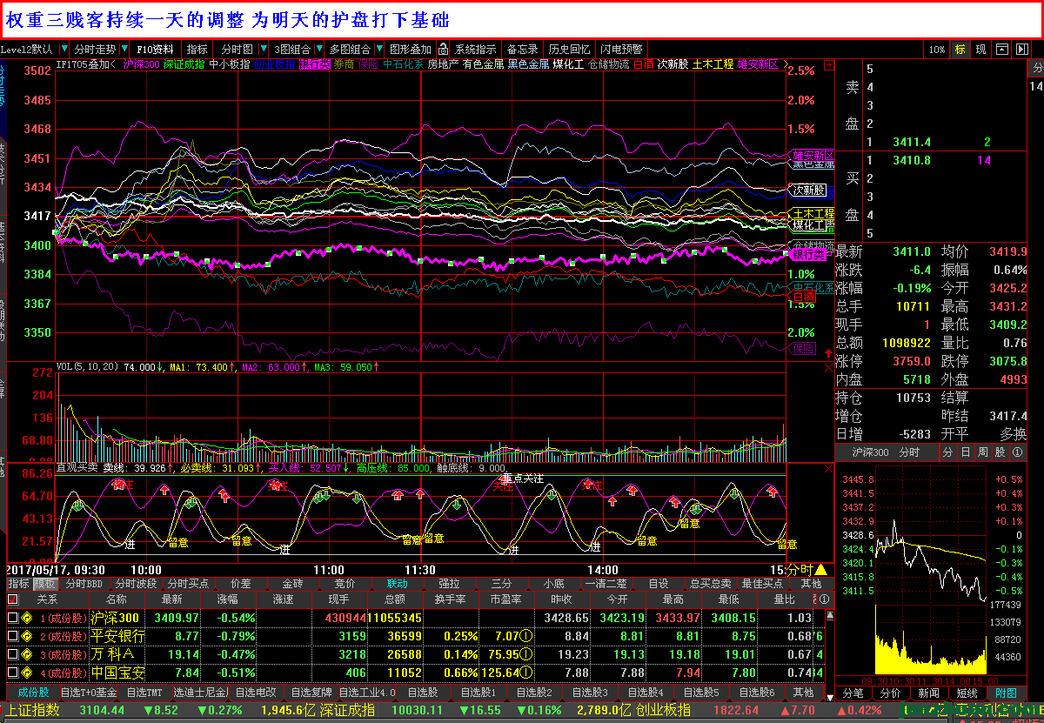Click the info circle icon after 万科A P/E
The width and height of the screenshot is (1044, 723).
(527, 654)
